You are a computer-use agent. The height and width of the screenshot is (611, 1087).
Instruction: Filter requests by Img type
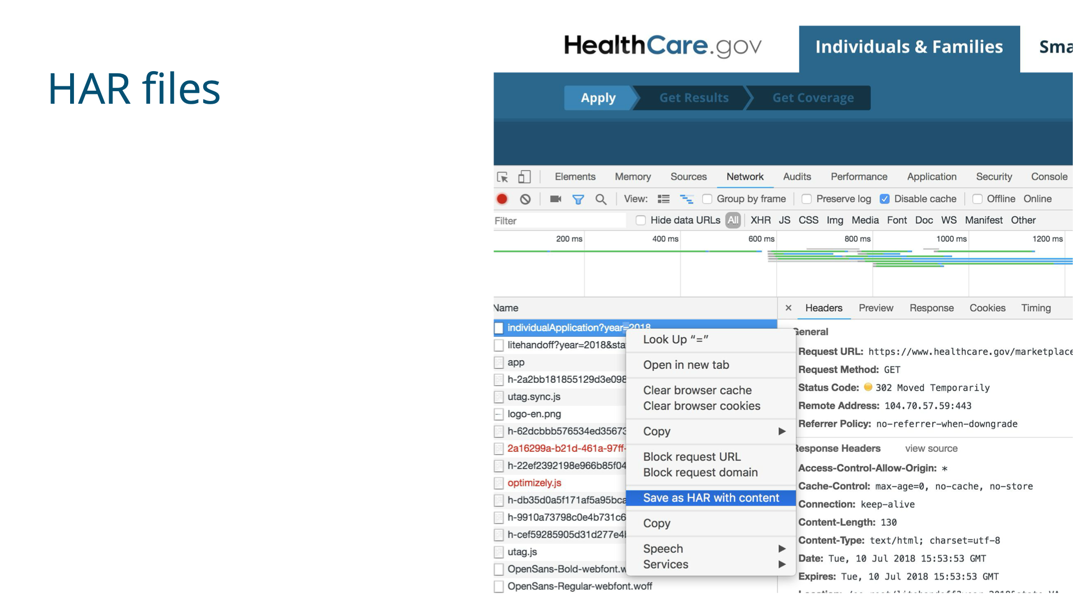tap(835, 220)
